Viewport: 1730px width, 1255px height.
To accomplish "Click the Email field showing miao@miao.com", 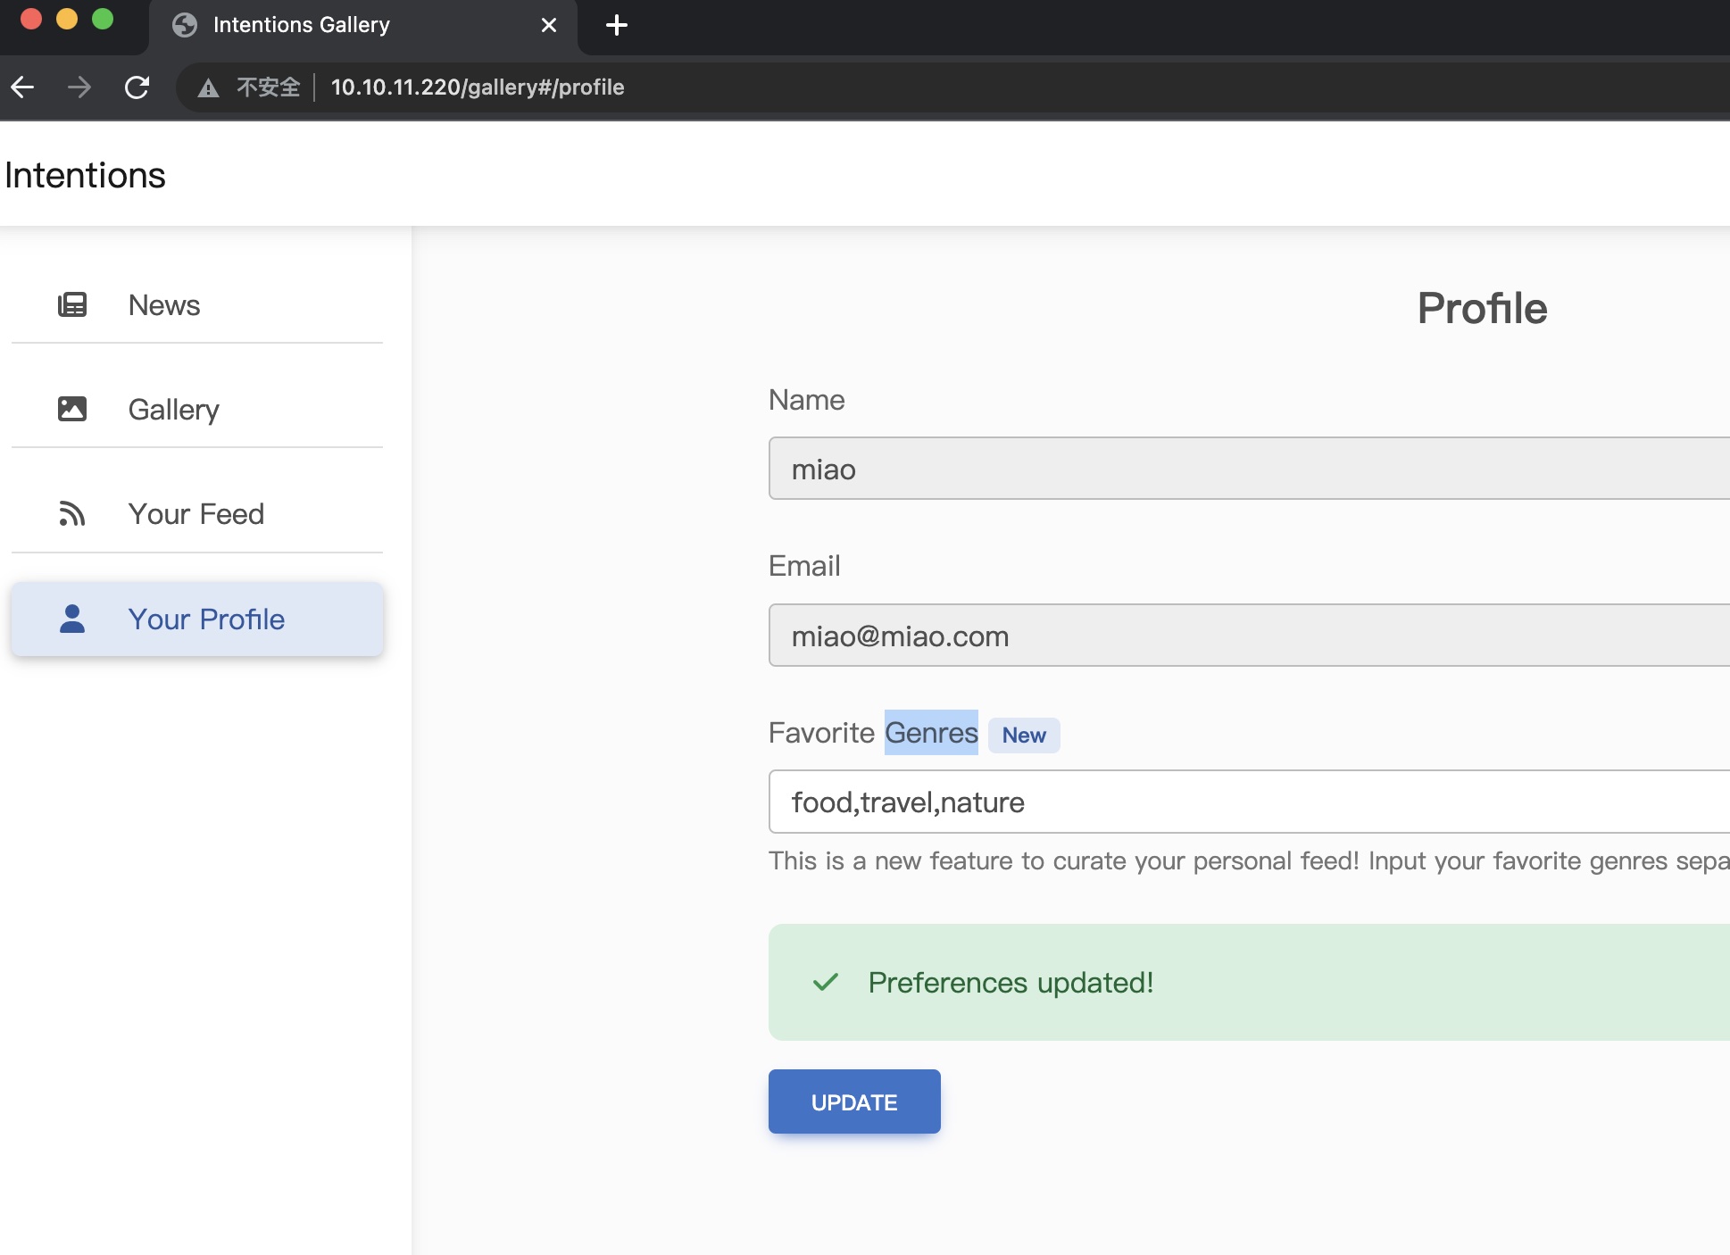I will (x=1250, y=636).
